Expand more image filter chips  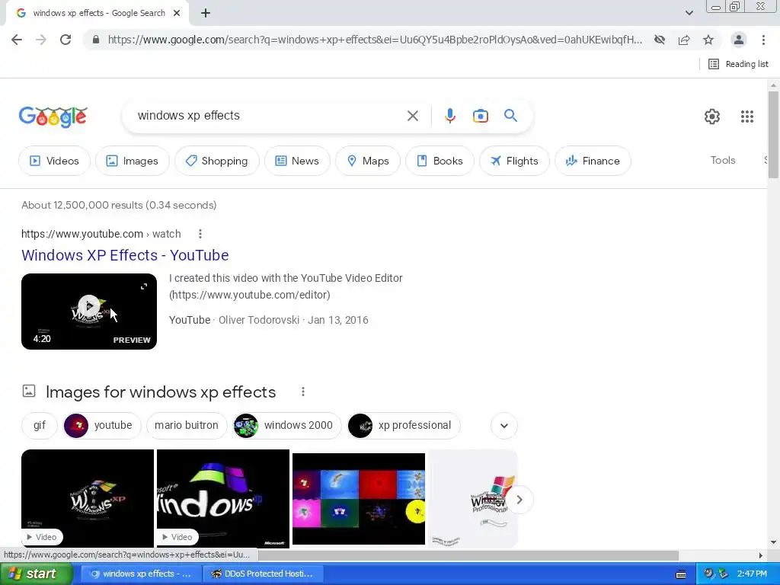[504, 426]
